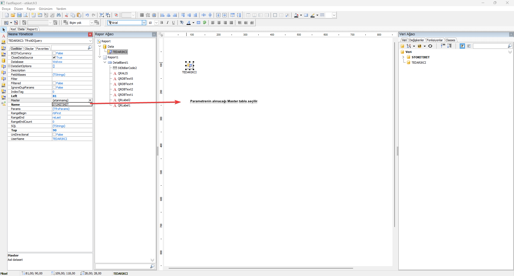Viewport: 514px width, 276px height.
Task: Click the refresh icon in Veri Ağacı
Action: (430, 46)
